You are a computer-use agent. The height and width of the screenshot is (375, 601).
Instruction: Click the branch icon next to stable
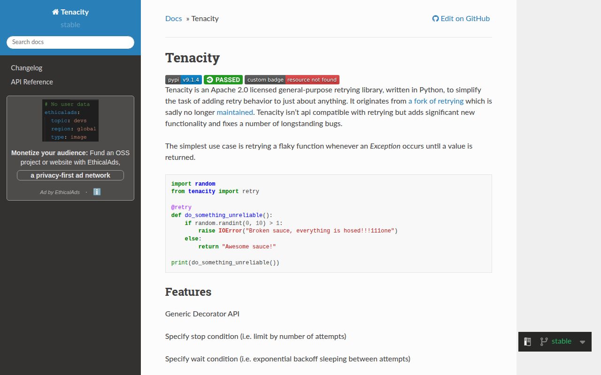point(544,342)
